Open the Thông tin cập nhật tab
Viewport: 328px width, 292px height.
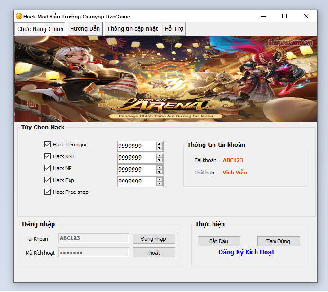[x=132, y=29]
